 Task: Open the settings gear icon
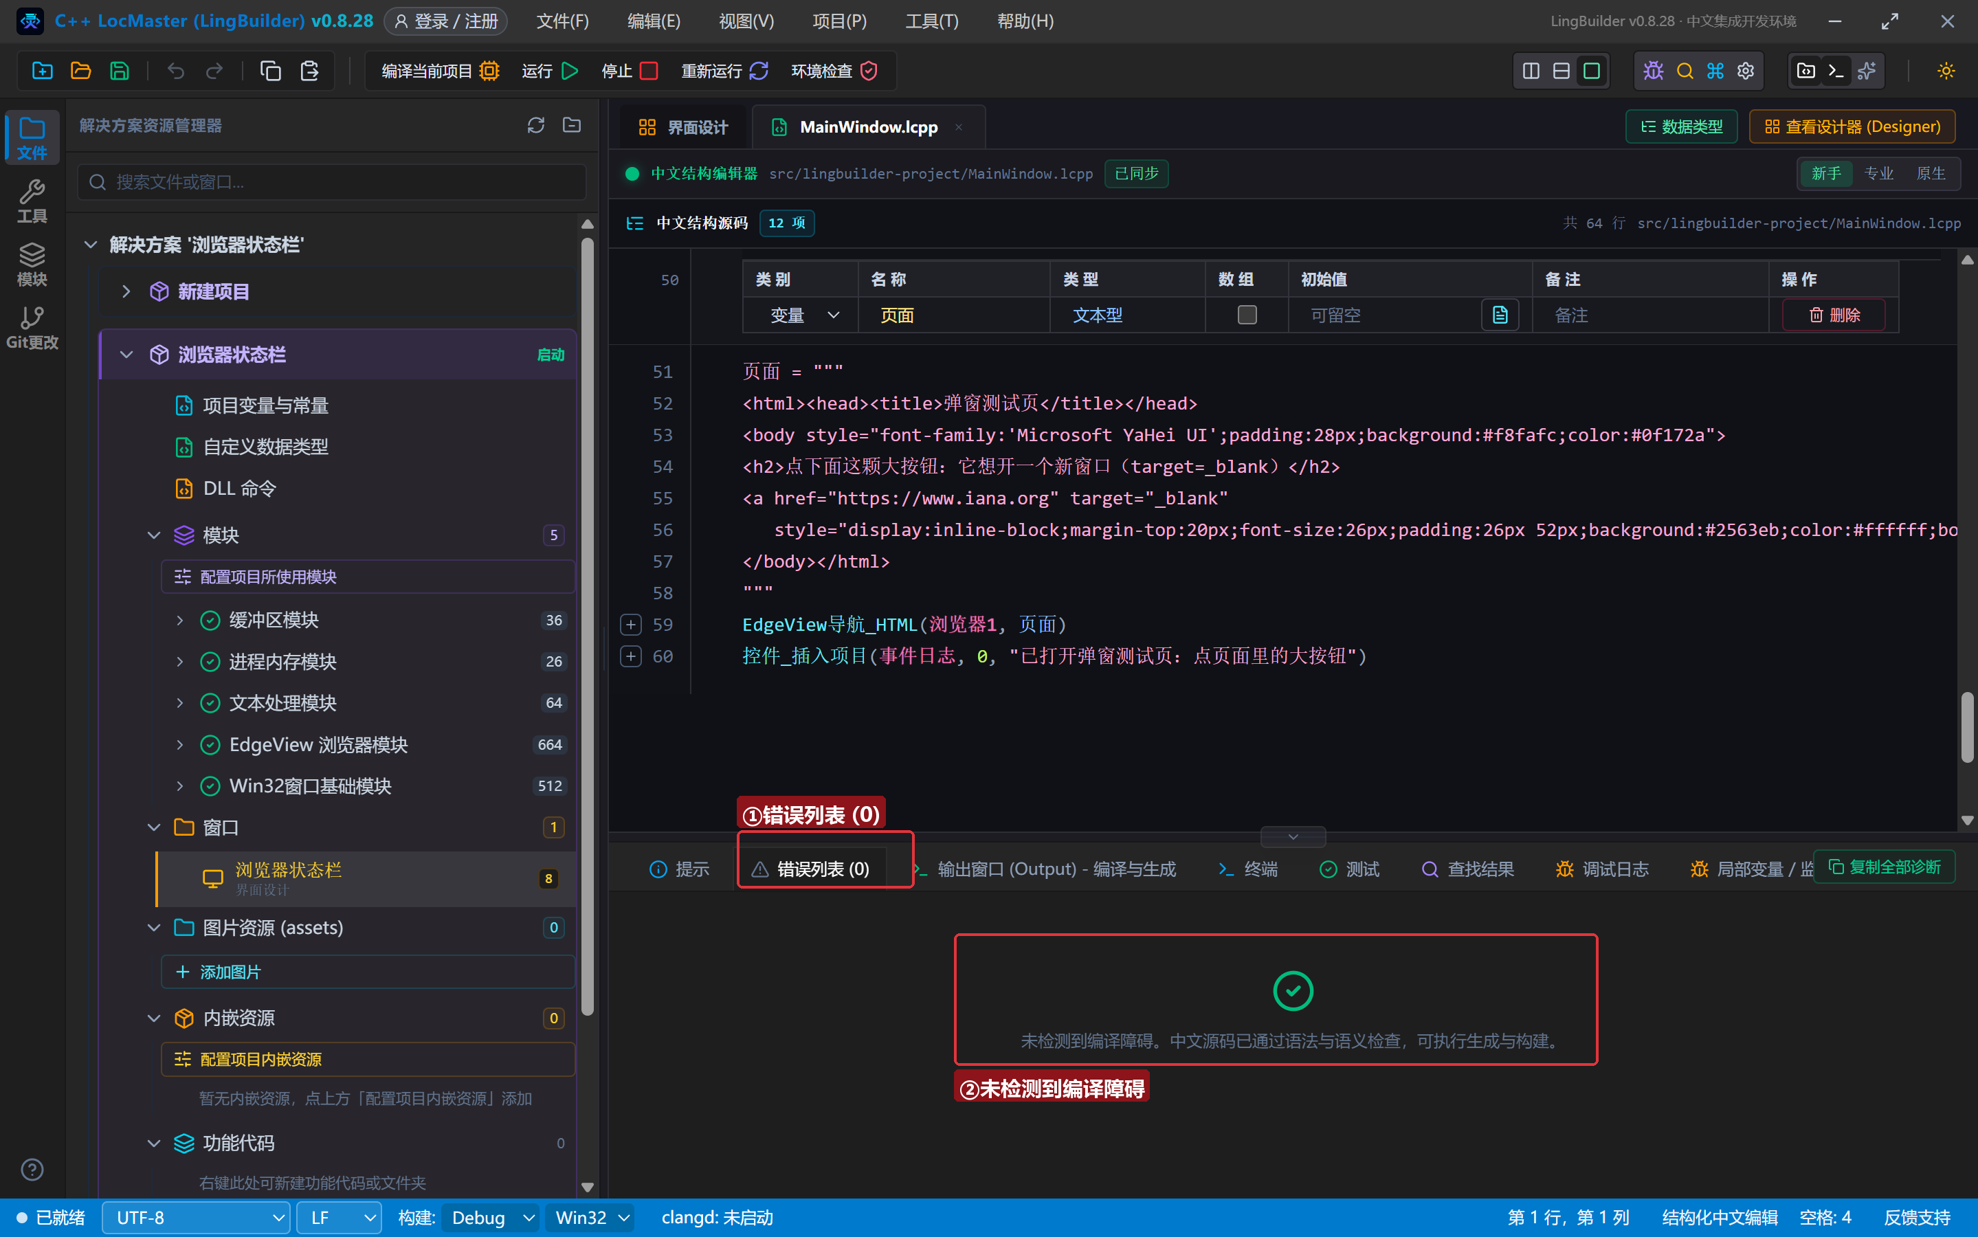pyautogui.click(x=1746, y=71)
